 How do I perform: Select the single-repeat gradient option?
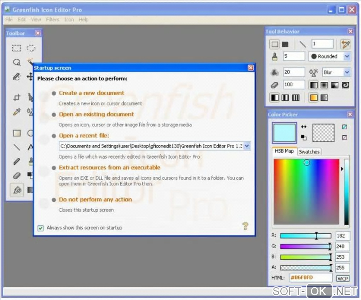point(274,98)
